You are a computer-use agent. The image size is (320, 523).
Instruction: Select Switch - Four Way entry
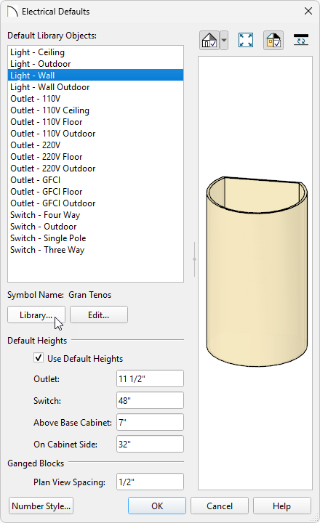click(x=95, y=215)
